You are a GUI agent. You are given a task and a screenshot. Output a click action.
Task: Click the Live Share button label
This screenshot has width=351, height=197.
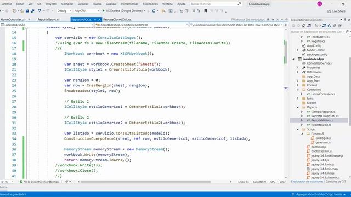click(x=339, y=11)
